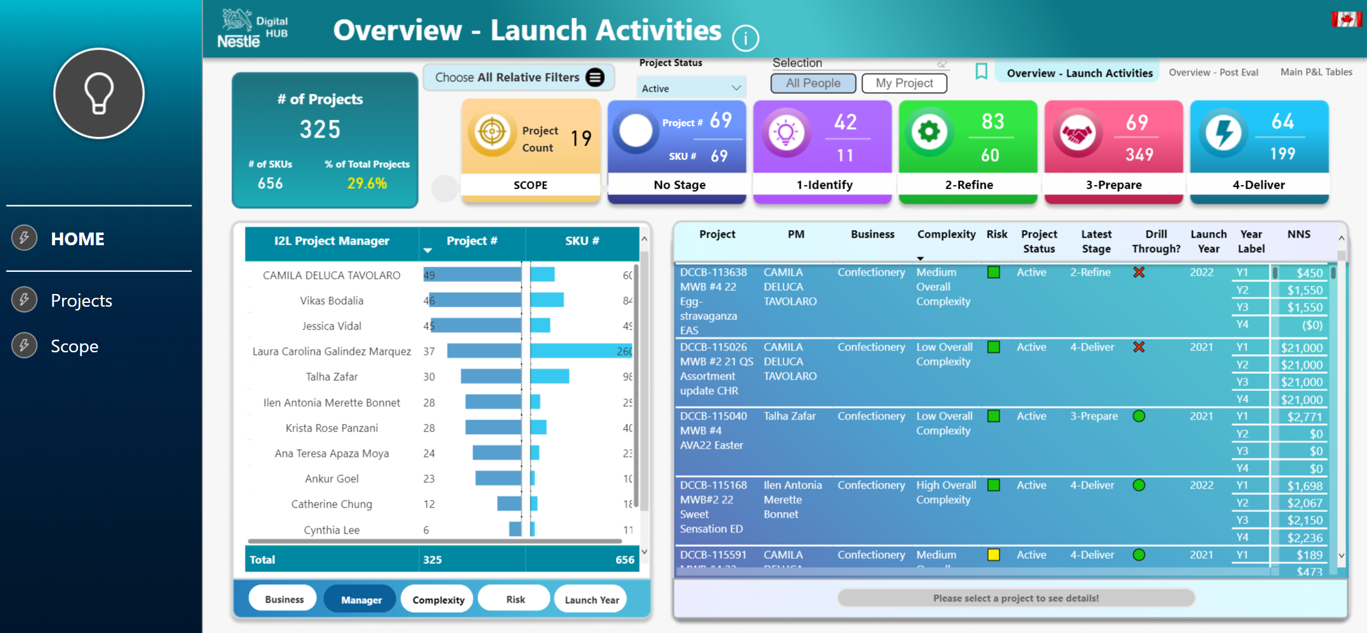
Task: Filter by No Stage card
Action: click(677, 152)
